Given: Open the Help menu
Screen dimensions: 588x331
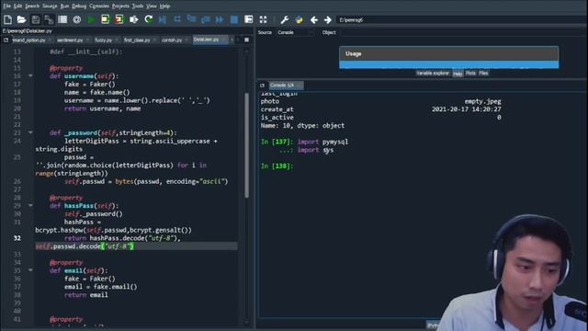Looking at the screenshot, I should pyautogui.click(x=164, y=6).
